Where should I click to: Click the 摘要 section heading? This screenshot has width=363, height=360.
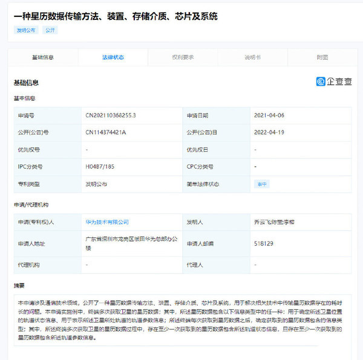(19, 286)
